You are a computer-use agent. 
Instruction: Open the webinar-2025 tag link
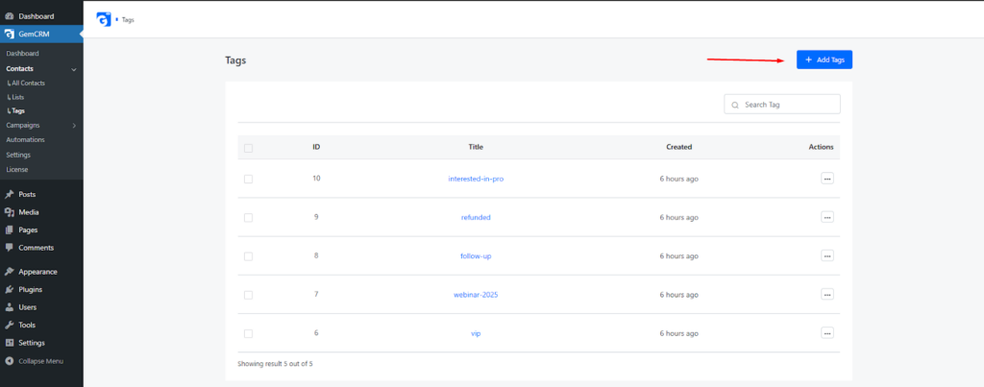[x=476, y=295]
